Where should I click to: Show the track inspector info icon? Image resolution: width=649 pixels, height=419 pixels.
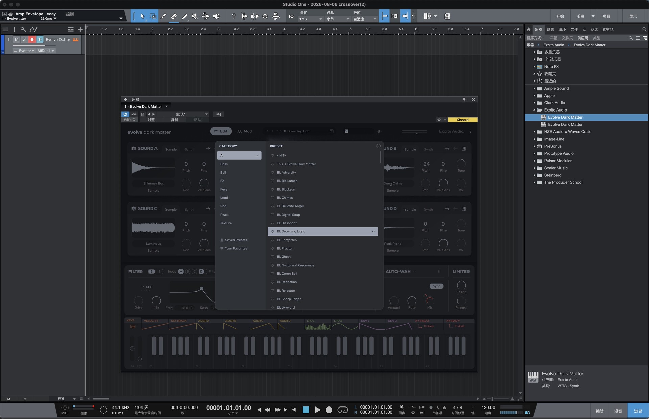click(14, 29)
